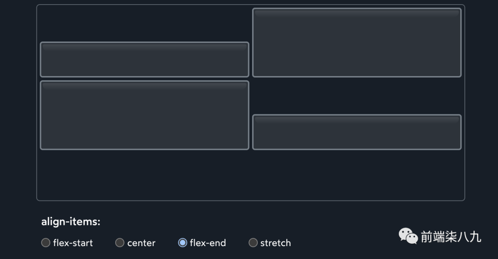Viewport: 498px width, 259px height.
Task: Click the selected flex-end radio circle
Action: pyautogui.click(x=183, y=243)
